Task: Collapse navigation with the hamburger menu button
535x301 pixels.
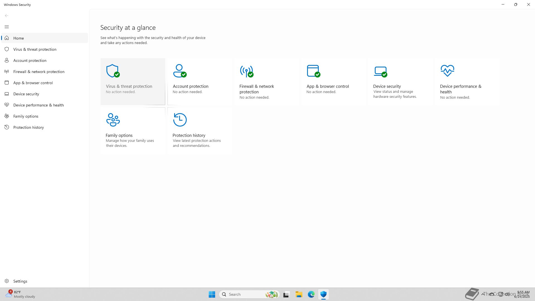Action: [x=7, y=27]
